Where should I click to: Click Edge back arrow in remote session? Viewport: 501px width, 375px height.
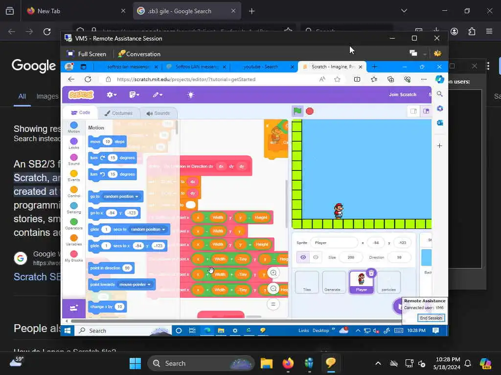coord(71,79)
